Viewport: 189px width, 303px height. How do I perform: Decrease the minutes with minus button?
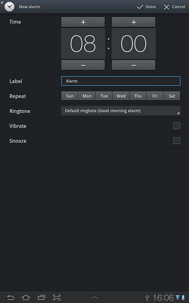pos(134,65)
